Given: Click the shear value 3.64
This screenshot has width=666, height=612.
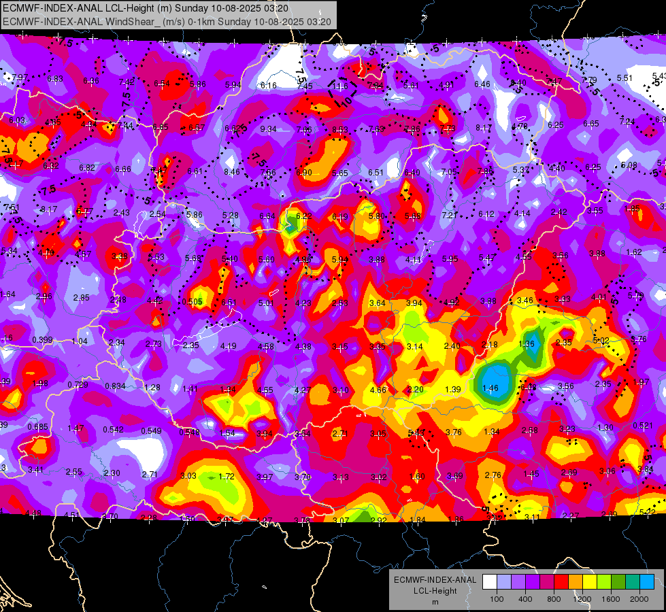Looking at the screenshot, I should [x=377, y=303].
